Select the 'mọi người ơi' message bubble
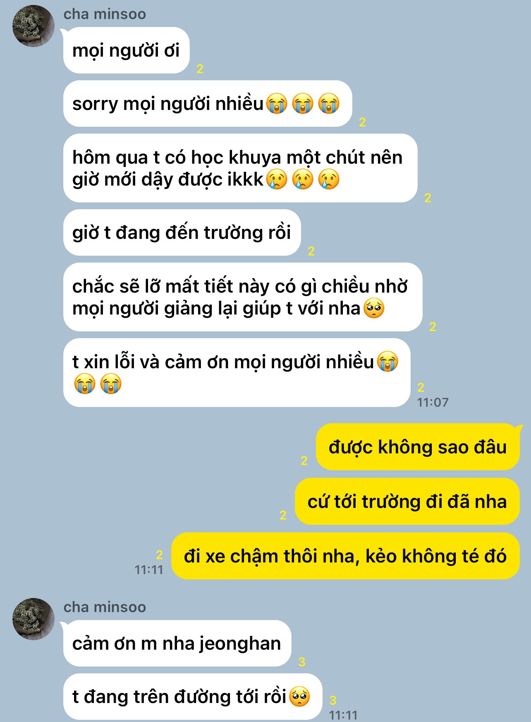 126,50
